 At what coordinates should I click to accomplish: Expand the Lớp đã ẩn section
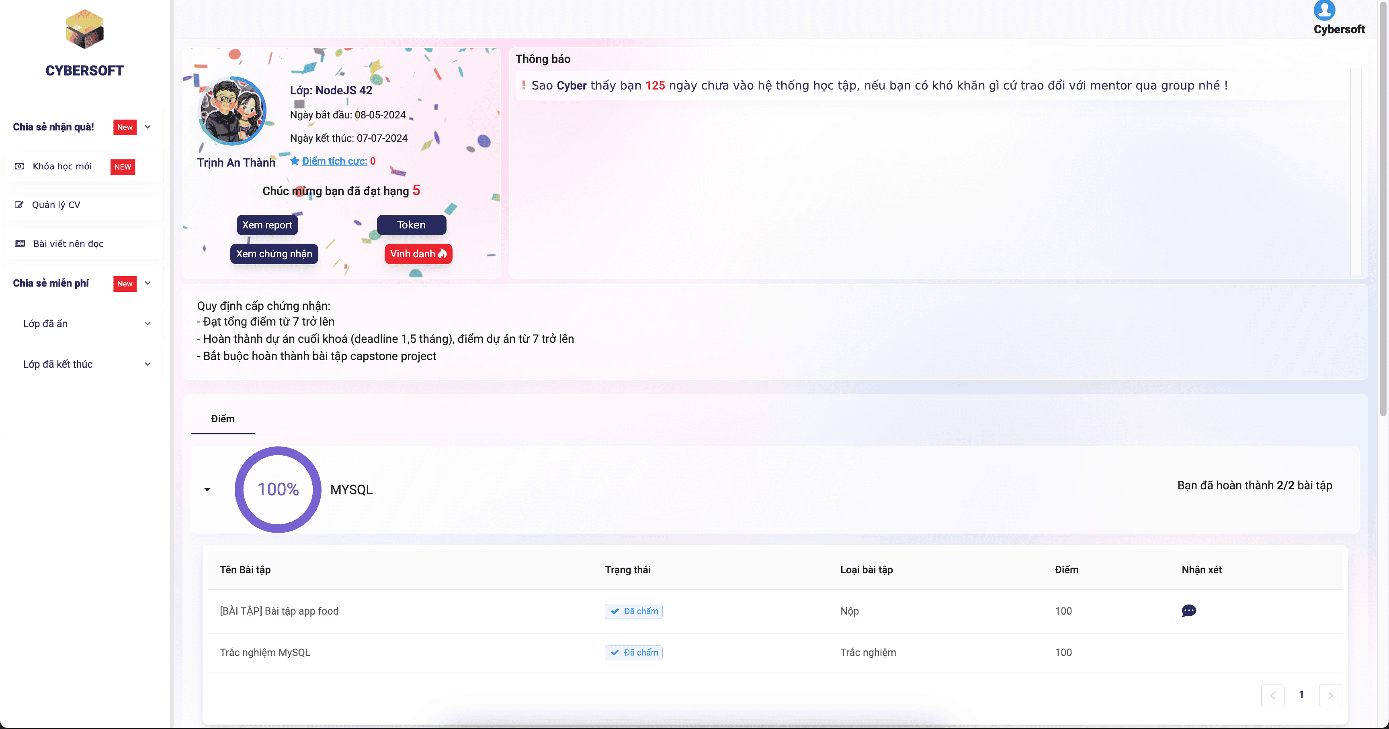[148, 324]
